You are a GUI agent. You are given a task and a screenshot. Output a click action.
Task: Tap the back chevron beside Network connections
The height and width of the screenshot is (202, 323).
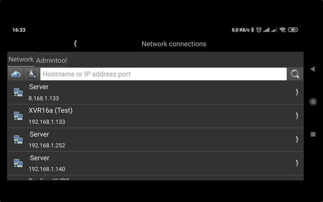pyautogui.click(x=76, y=44)
